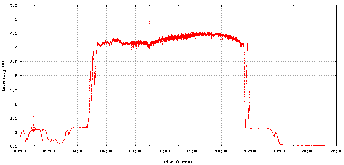This screenshot has width=344, height=165.
Task: Click the "2.5" y-axis tick label
Action: (x=14, y=90)
